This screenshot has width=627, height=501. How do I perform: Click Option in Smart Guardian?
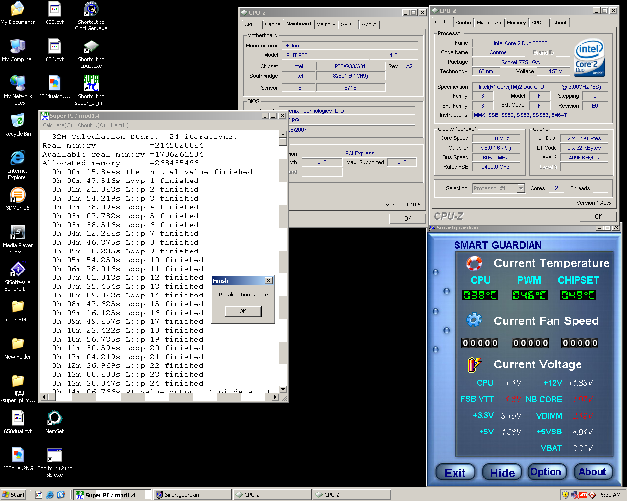[546, 472]
